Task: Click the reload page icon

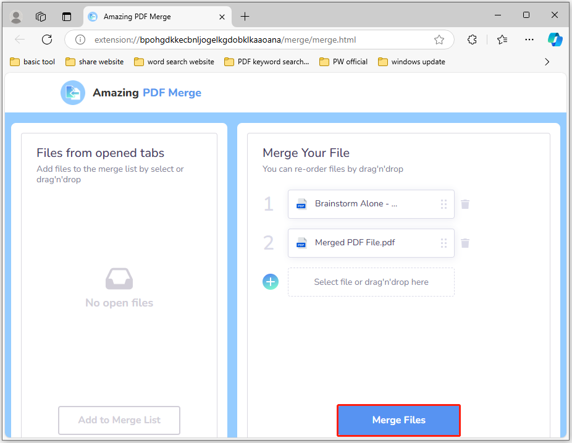Action: click(46, 39)
